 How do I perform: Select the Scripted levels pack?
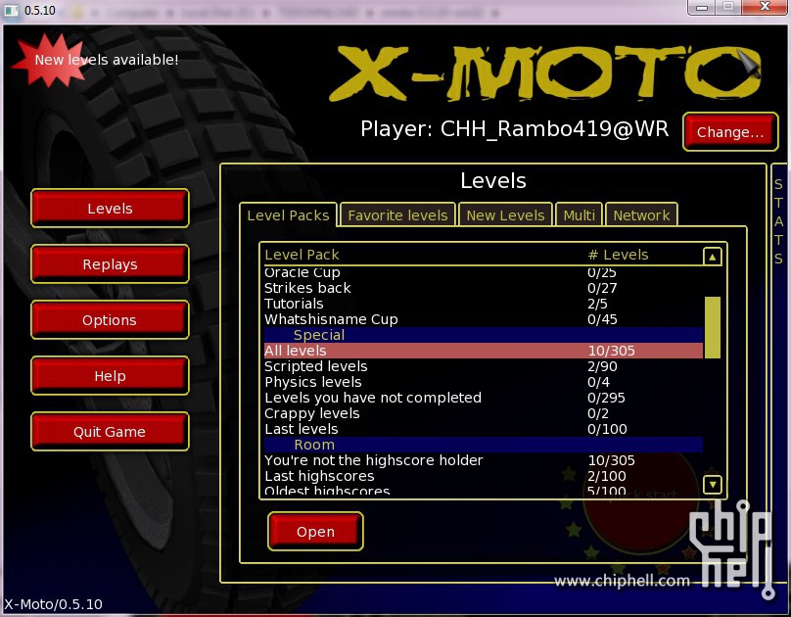click(484, 366)
